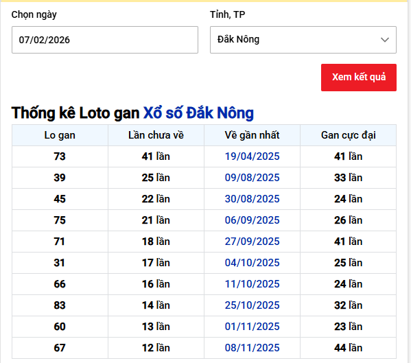Click the red Xem kết quả button

[359, 78]
